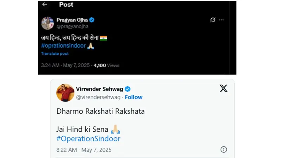Image resolution: width=281 pixels, height=158 pixels.
Task: Open the Pragyan Ojha display name
Action: click(72, 20)
